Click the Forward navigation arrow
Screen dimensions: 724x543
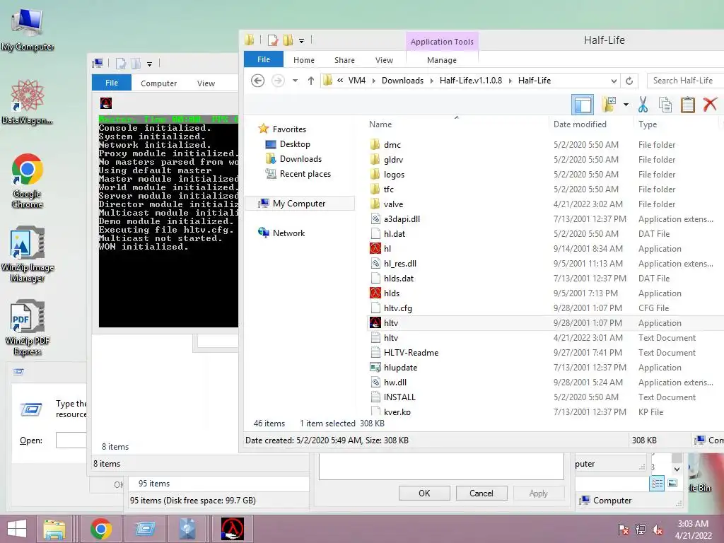(277, 81)
